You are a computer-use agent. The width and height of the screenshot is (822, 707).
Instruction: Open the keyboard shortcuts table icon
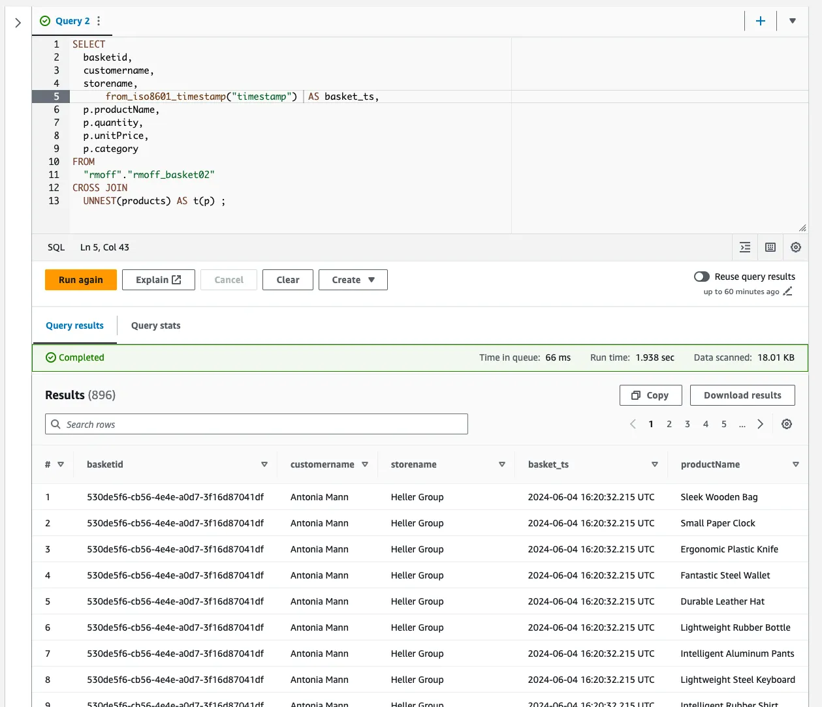tap(770, 247)
